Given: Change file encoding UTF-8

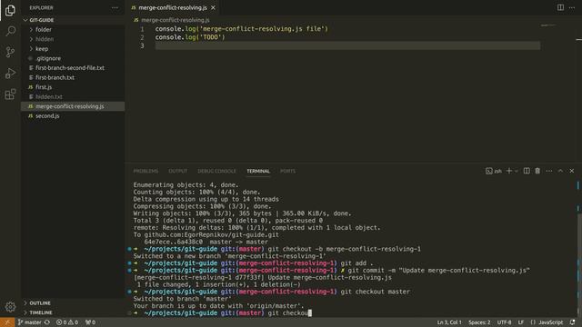Looking at the screenshot, I should [504, 322].
